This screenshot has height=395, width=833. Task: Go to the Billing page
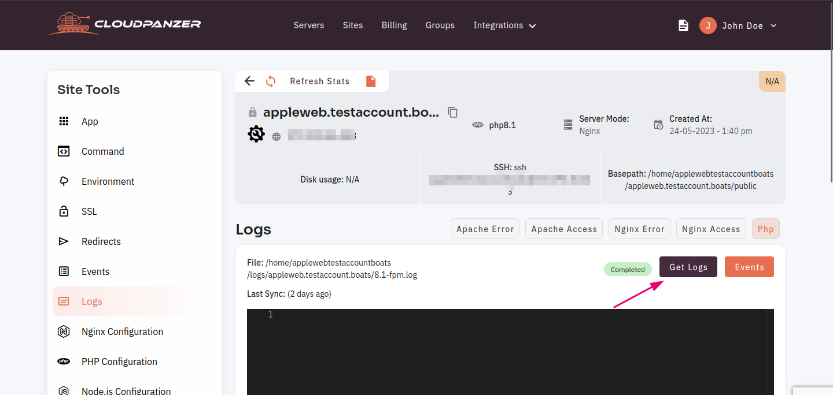(x=395, y=25)
